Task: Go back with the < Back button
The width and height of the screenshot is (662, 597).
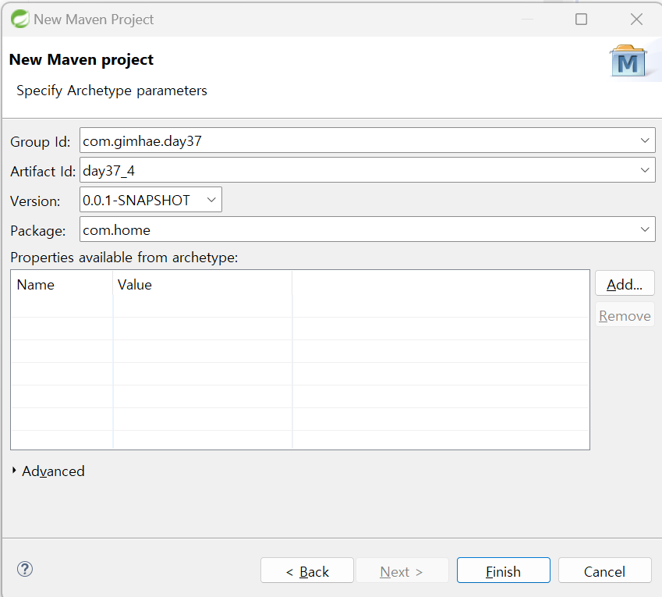Action: click(x=307, y=570)
